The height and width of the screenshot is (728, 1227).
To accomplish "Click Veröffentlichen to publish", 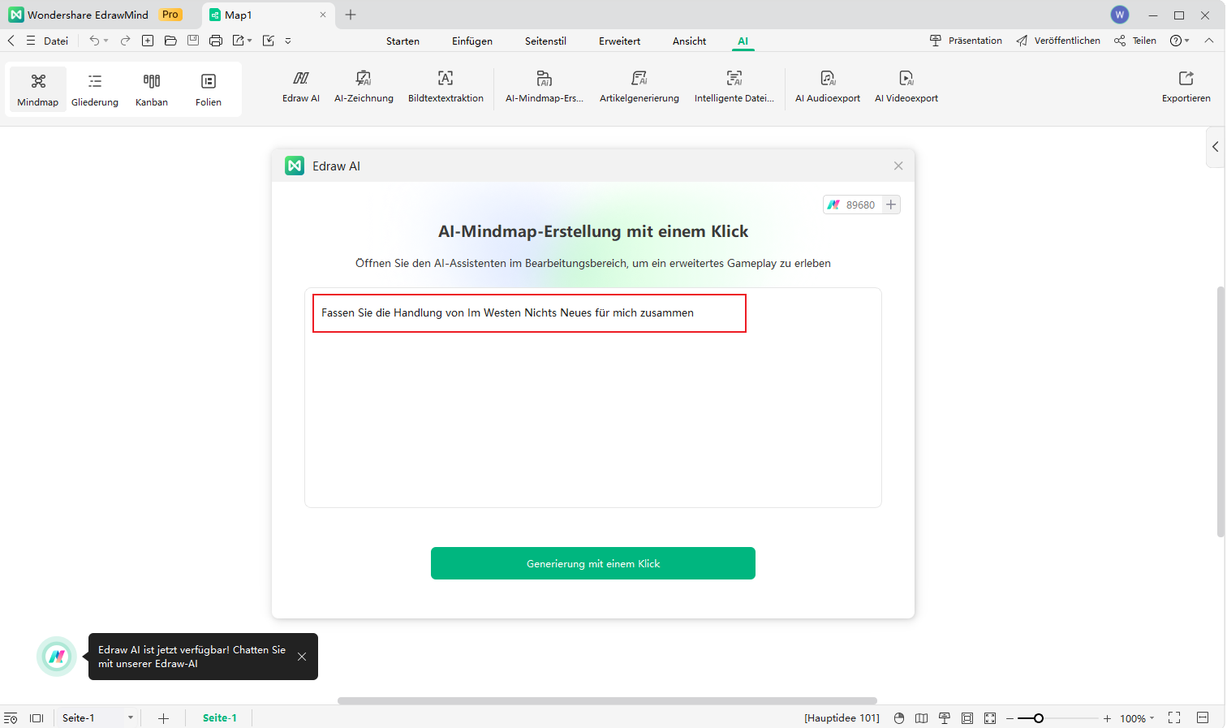I will 1058,41.
